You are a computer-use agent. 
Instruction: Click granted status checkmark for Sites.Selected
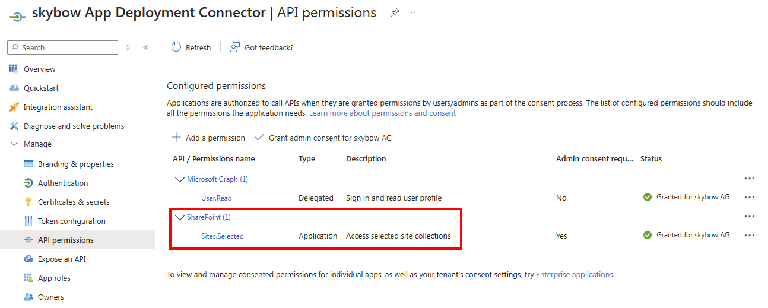click(x=648, y=235)
